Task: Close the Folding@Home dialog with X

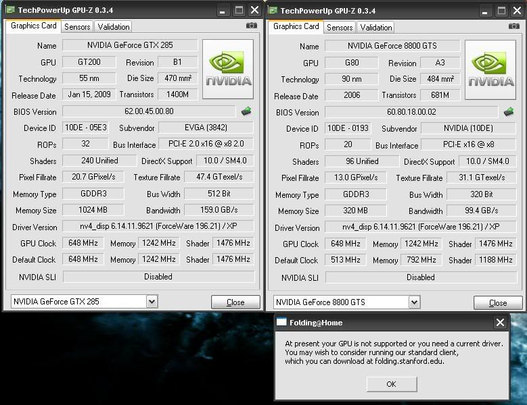Action: coord(500,323)
